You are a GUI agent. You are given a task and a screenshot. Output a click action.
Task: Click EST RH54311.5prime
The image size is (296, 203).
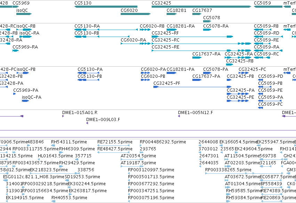[53, 145]
